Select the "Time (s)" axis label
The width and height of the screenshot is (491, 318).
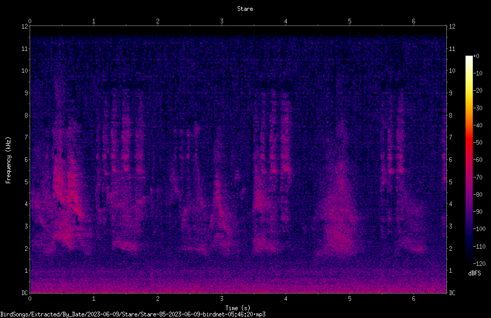(x=238, y=308)
